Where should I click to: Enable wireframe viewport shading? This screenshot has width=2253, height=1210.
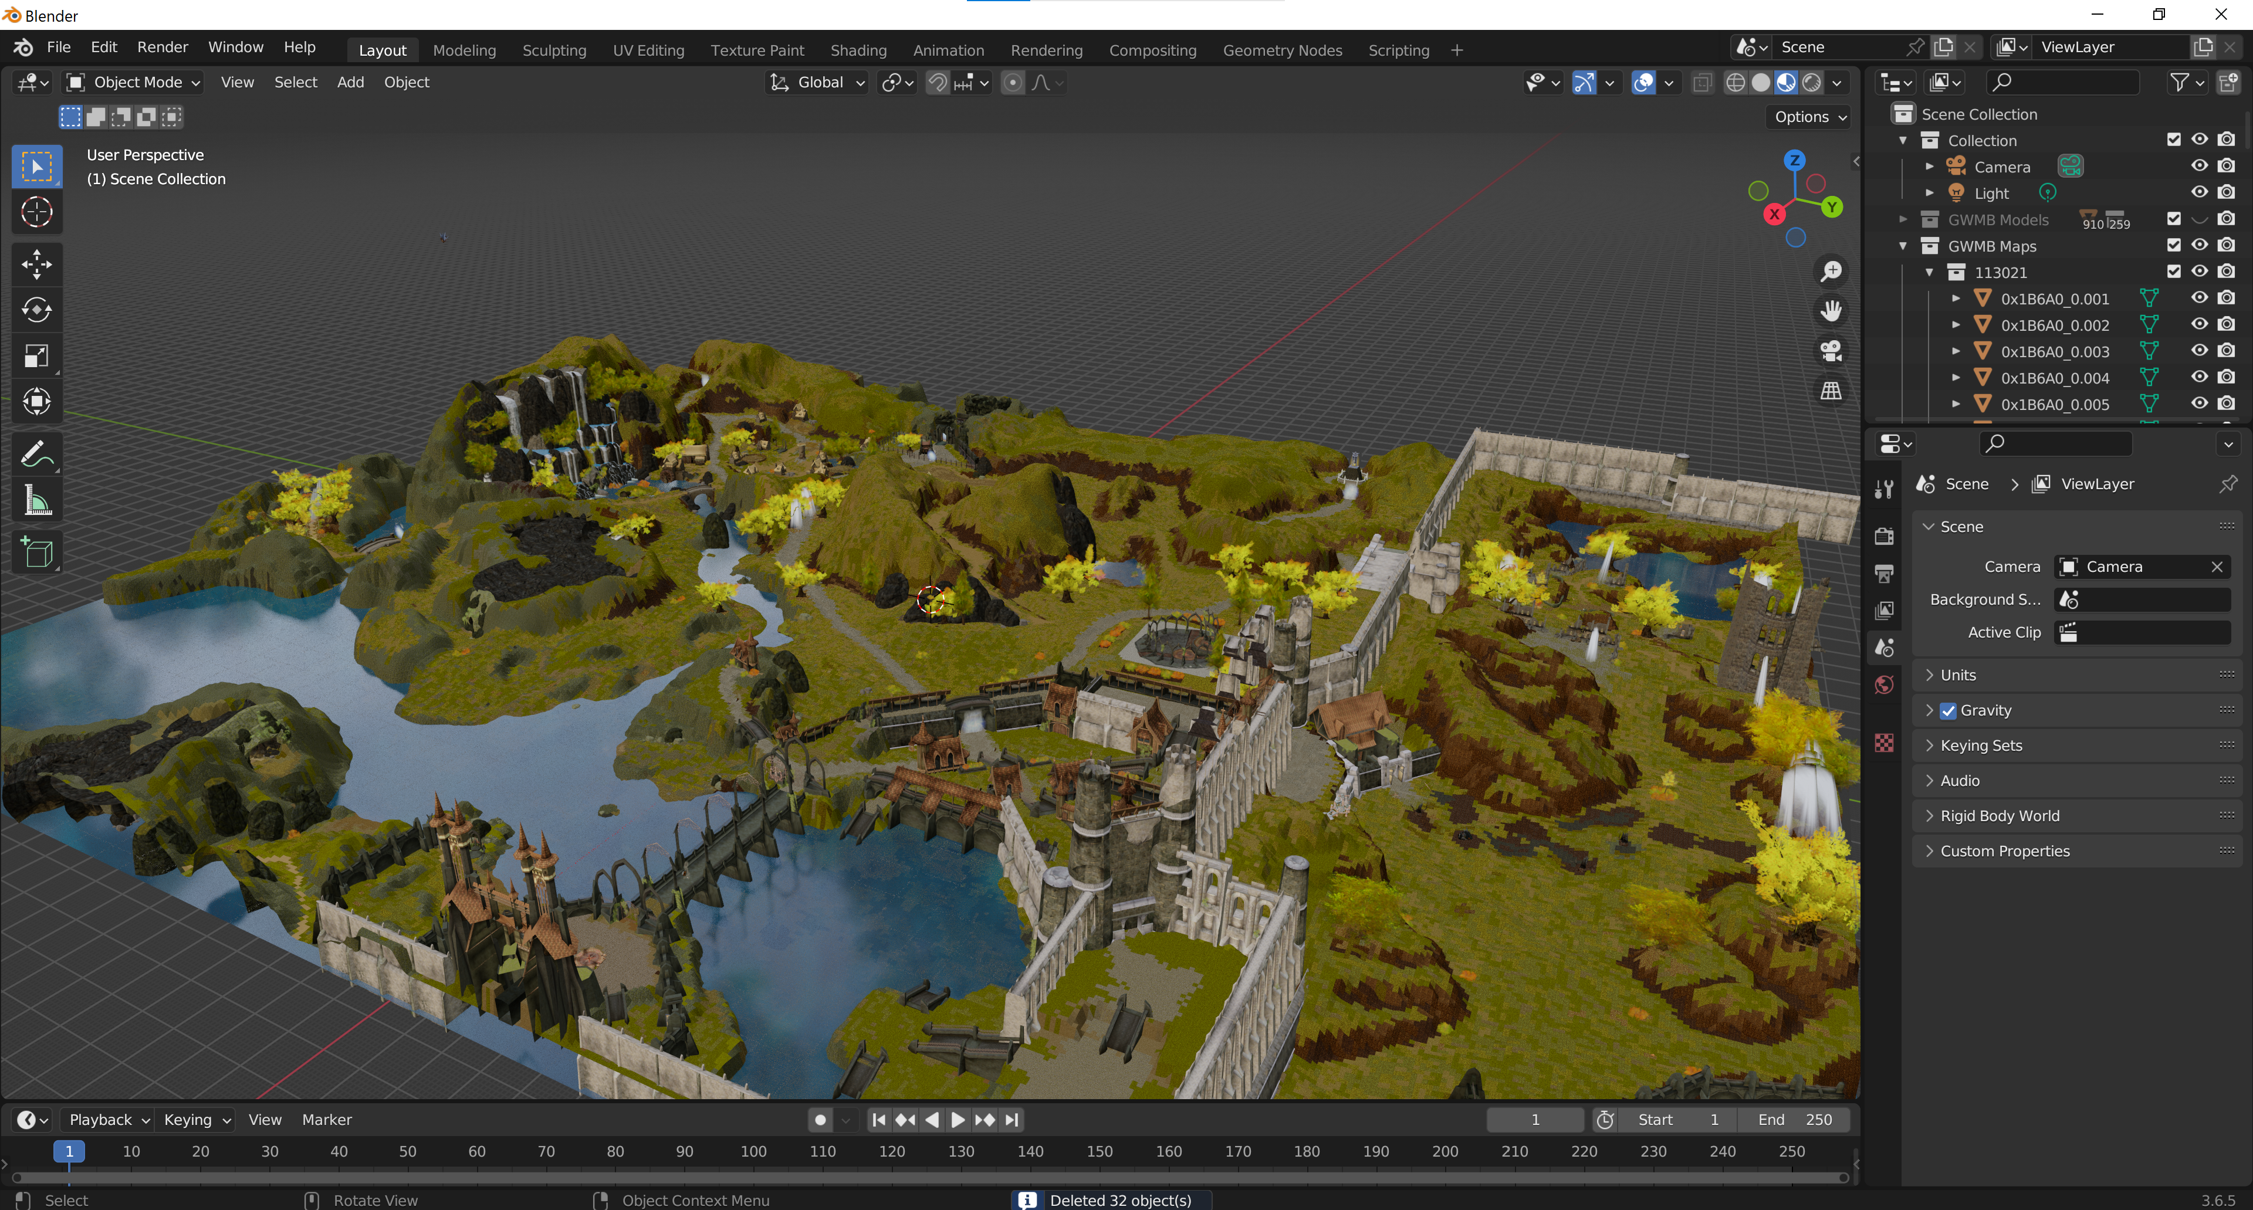click(1736, 82)
